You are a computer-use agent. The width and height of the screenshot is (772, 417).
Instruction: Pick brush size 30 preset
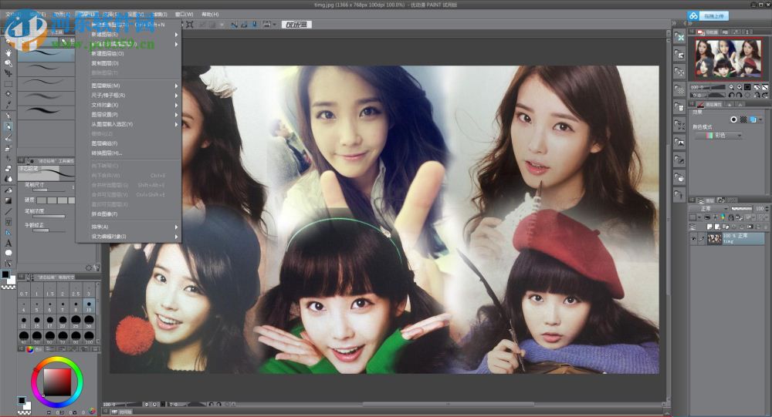tap(89, 321)
